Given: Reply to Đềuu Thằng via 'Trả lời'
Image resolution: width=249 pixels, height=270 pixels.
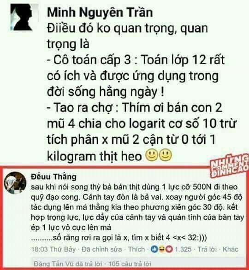Looking at the screenshot, I should [x=207, y=249].
